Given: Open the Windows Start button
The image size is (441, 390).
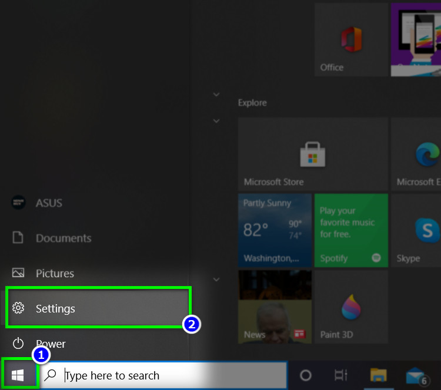Looking at the screenshot, I should tap(19, 375).
